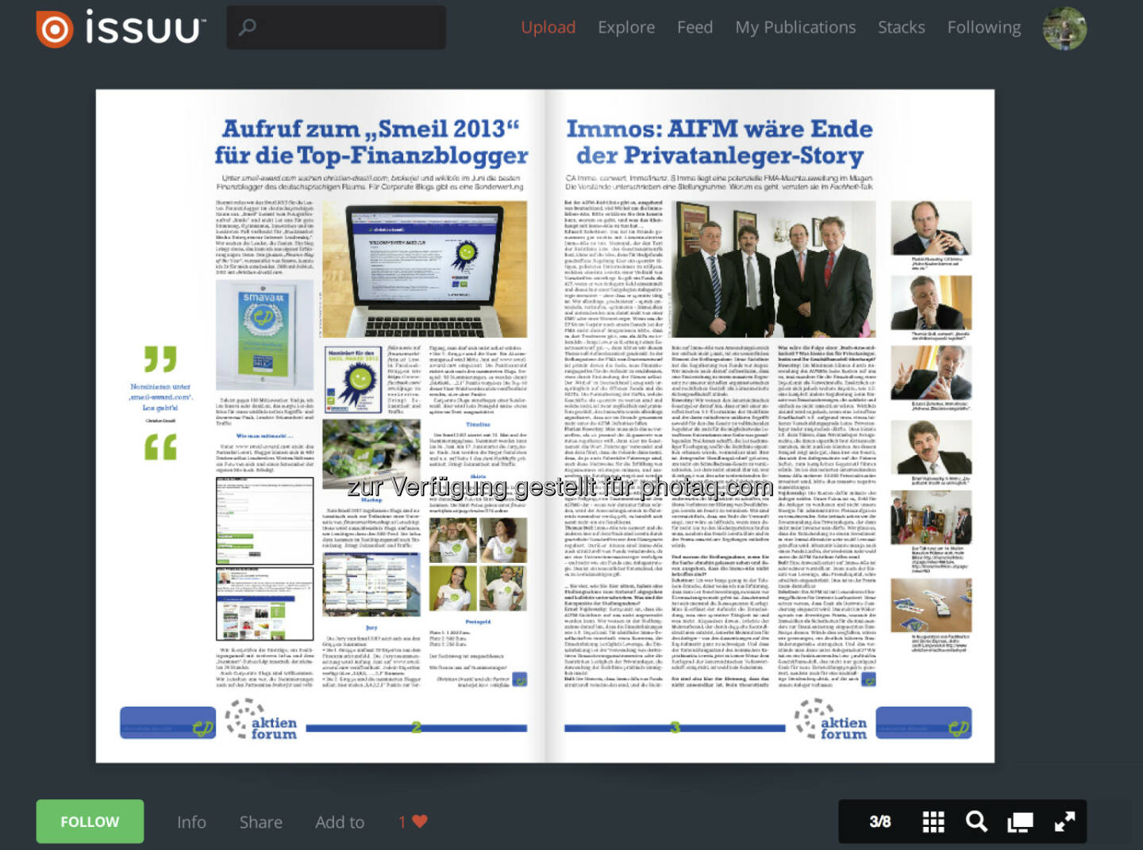Screen dimensions: 1143x850
Task: Navigate to Stacks
Action: 901,28
